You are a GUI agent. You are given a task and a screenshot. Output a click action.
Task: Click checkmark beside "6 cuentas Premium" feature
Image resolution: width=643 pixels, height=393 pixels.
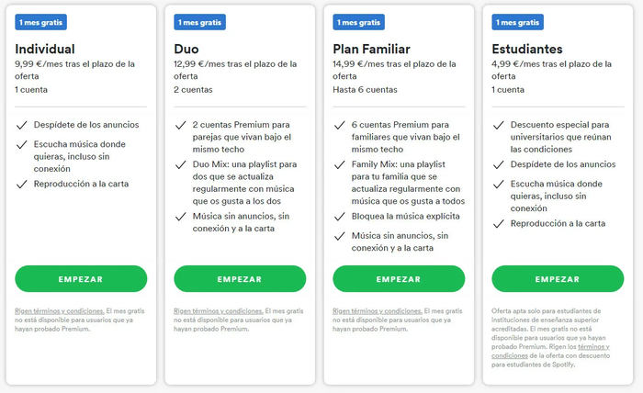339,125
